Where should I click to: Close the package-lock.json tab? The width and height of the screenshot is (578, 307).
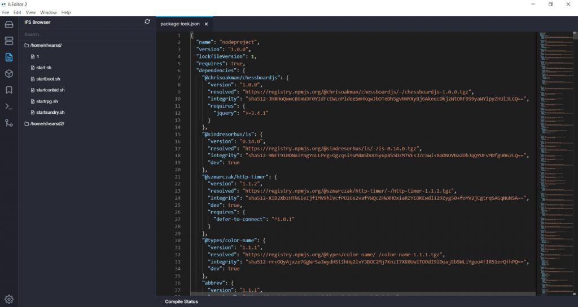tap(207, 24)
